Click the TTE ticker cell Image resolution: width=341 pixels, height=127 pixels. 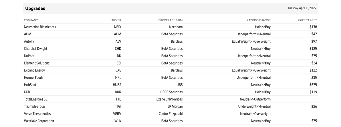tap(118, 99)
